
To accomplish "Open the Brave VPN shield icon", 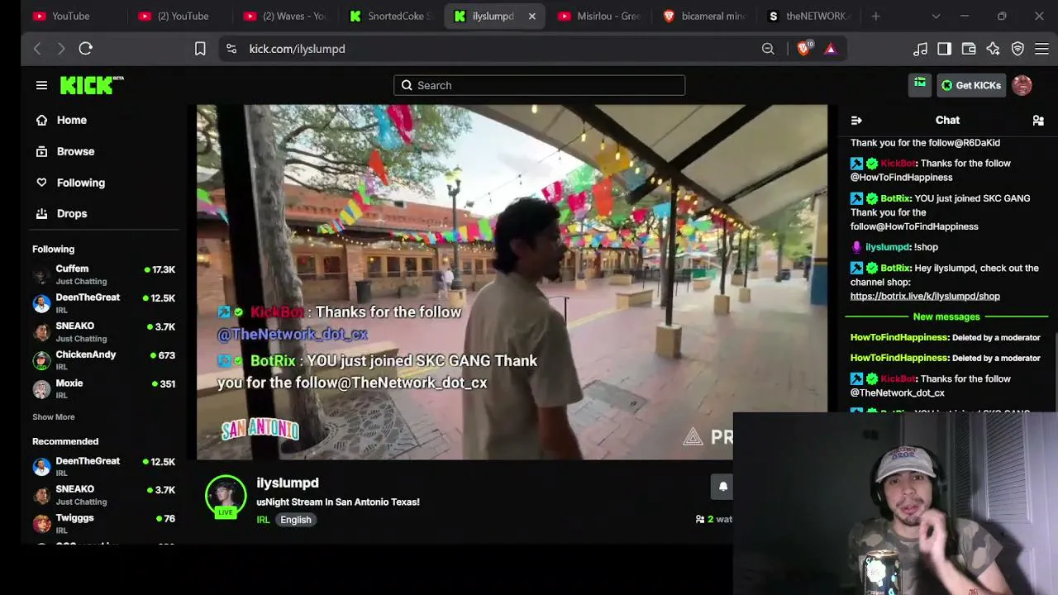I will click(1017, 49).
